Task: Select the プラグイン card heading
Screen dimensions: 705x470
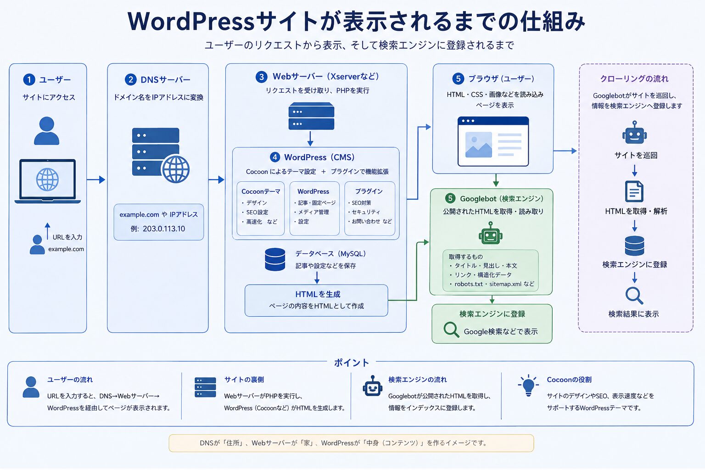Action: (369, 191)
